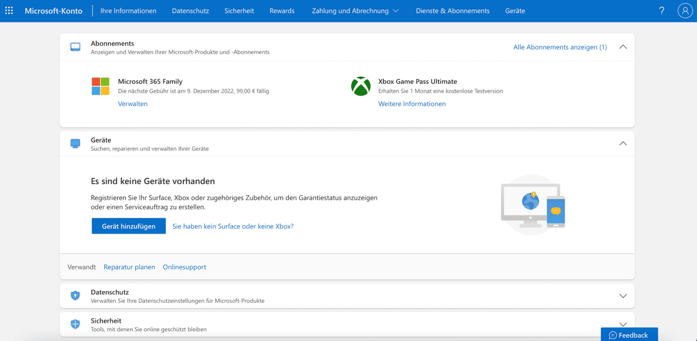Open Zahlung und Abrechnung dropdown menu
Viewport: 697px width, 341px height.
[x=355, y=11]
